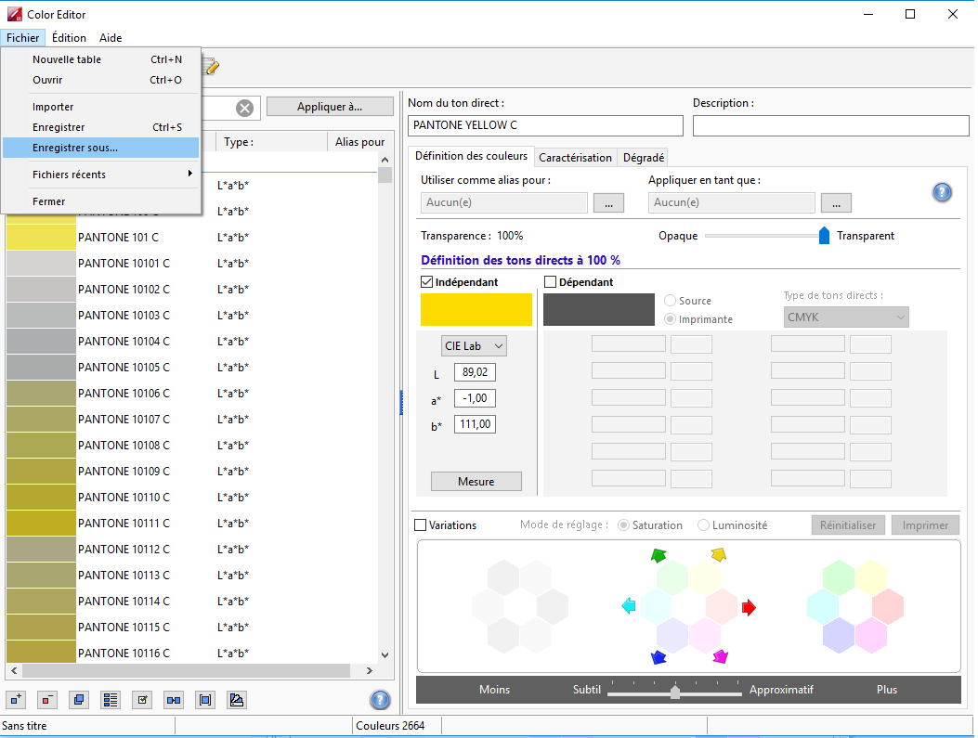
Task: Click the PANTONE 10111 C color swatch
Action: click(41, 523)
